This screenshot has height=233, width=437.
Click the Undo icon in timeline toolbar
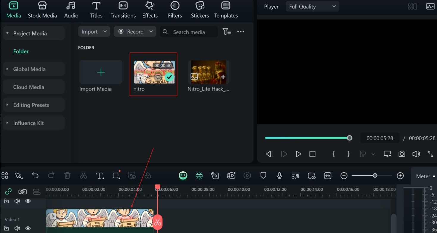point(35,176)
